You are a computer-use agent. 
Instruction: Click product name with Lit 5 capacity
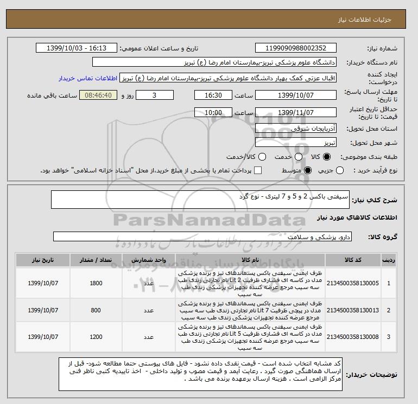click(250, 337)
